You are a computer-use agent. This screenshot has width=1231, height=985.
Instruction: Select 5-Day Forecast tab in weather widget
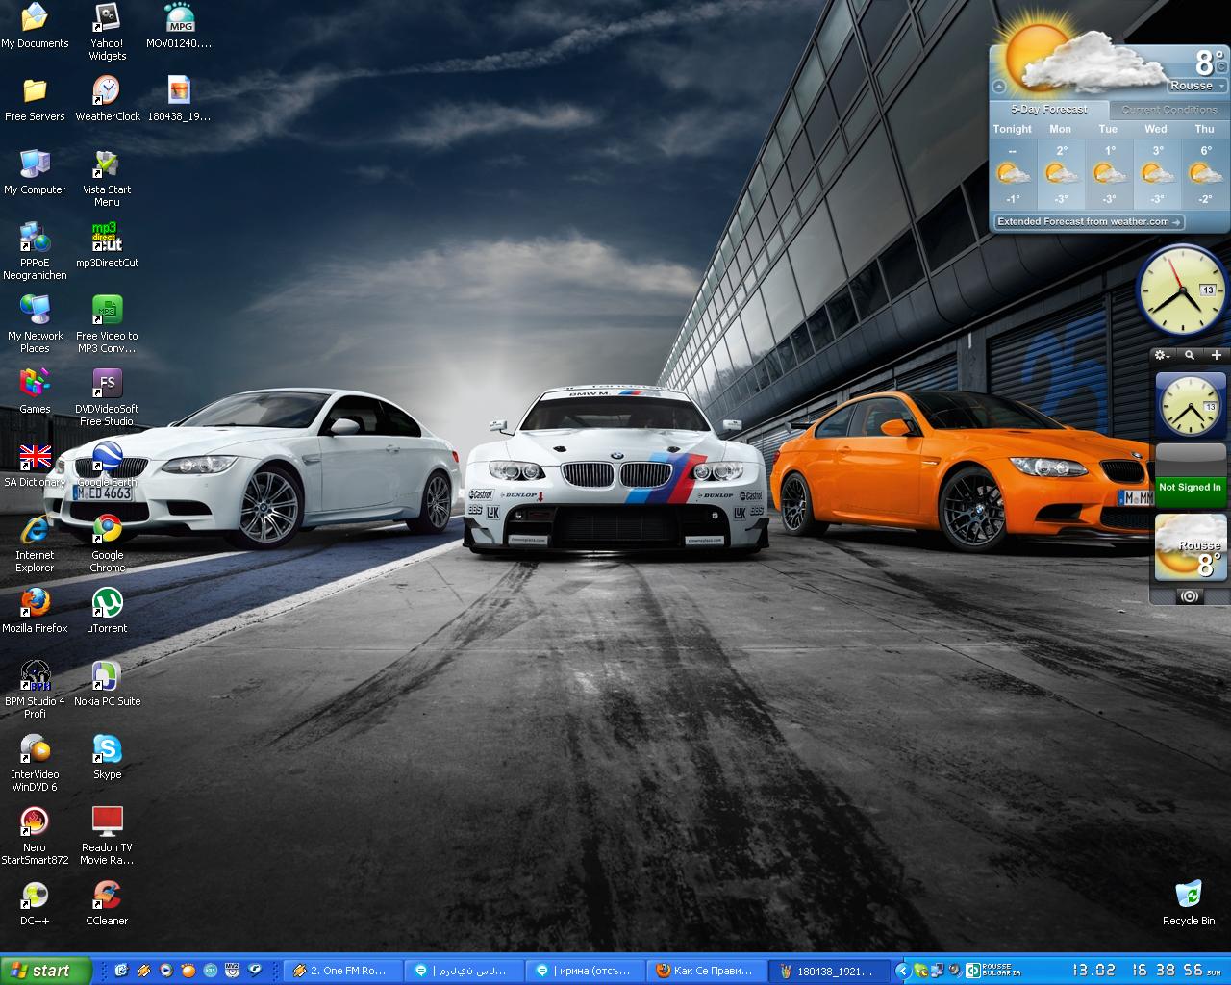[x=1048, y=109]
